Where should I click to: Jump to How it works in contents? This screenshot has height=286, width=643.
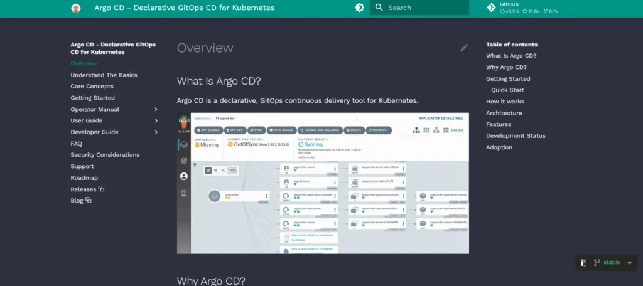point(505,102)
